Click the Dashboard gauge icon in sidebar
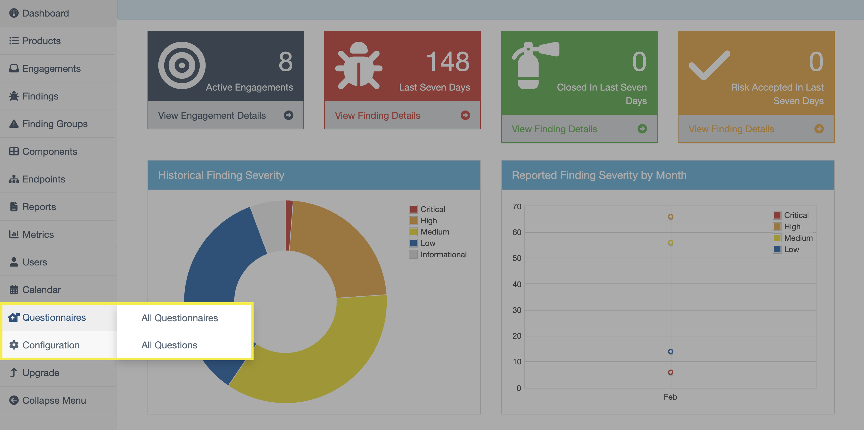 coord(14,13)
